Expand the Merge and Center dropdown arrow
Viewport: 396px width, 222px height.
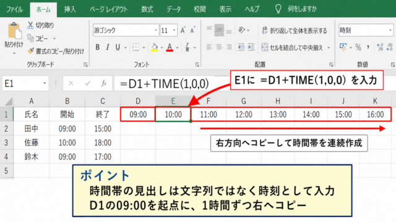(x=329, y=47)
